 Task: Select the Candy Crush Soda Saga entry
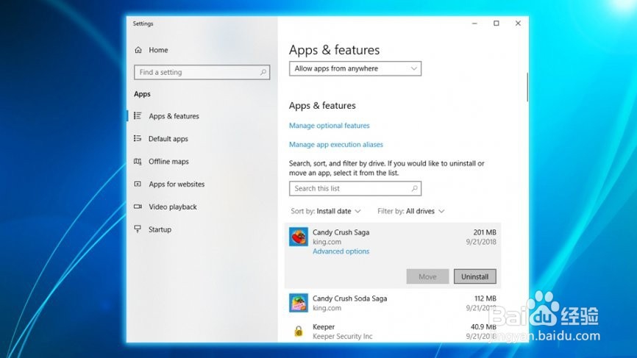[393, 303]
